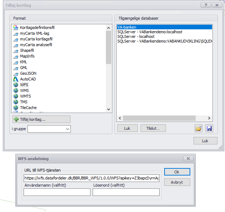This screenshot has width=225, height=212.
Task: Choose the Shapefile format icon
Action: point(15,50)
